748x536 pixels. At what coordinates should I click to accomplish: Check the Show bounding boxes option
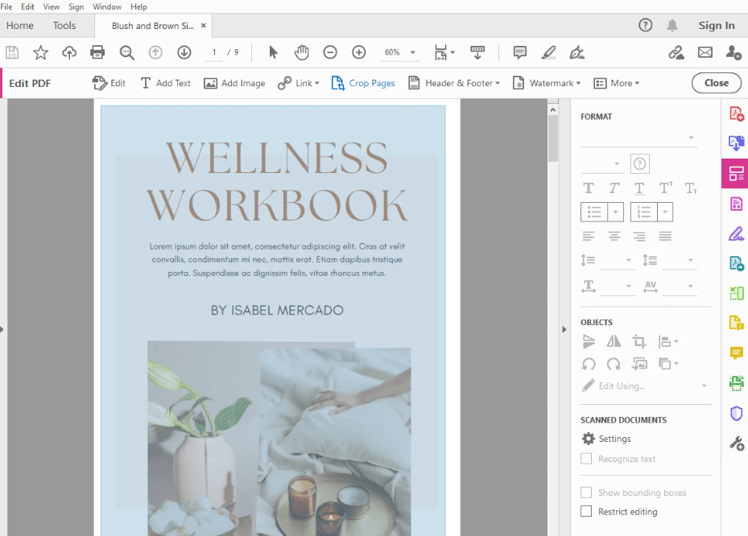[x=585, y=492]
